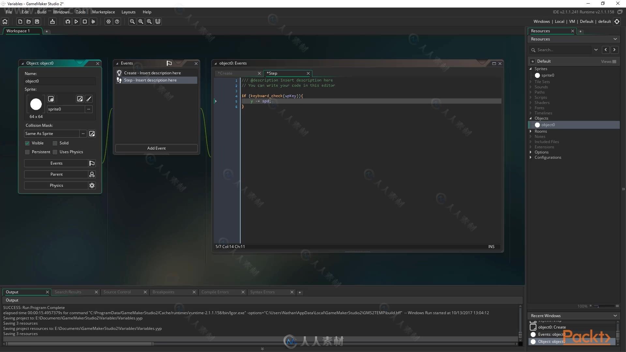Create a new project with toolbar icon
This screenshot has width=626, height=352.
click(x=20, y=22)
